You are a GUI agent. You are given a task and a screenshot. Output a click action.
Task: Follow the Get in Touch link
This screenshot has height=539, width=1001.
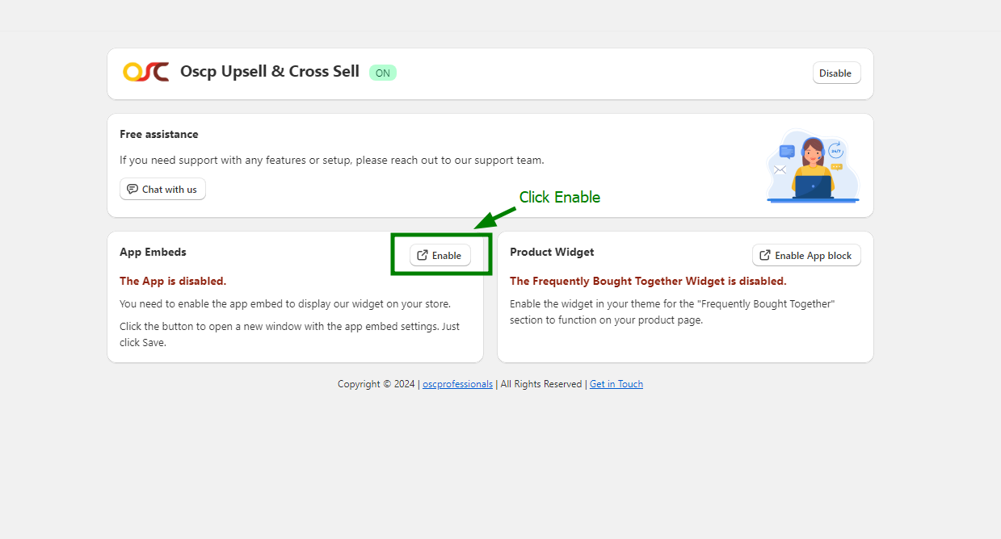(x=616, y=384)
